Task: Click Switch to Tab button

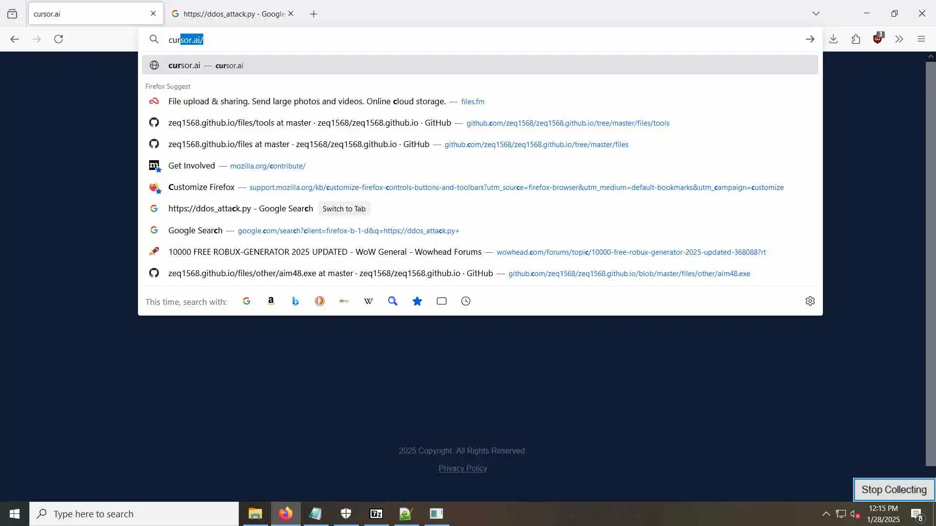Action: tap(344, 209)
